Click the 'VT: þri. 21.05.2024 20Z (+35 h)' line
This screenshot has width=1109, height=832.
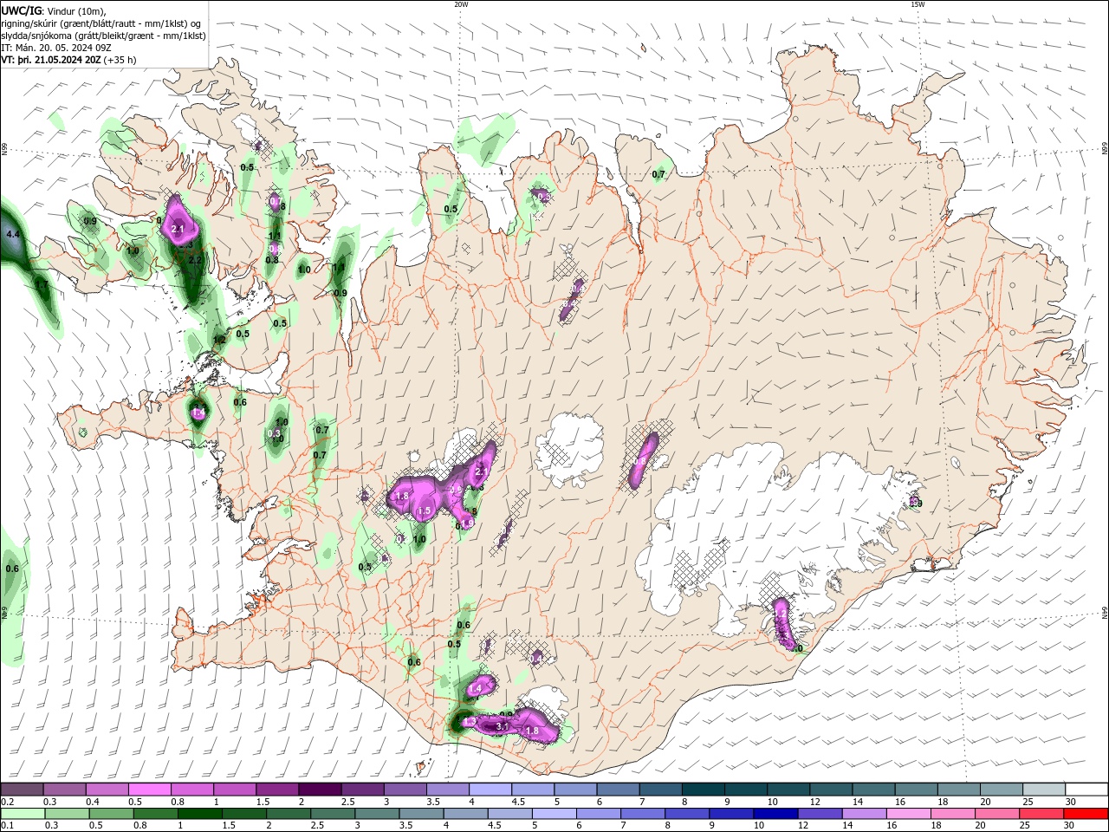pos(69,60)
